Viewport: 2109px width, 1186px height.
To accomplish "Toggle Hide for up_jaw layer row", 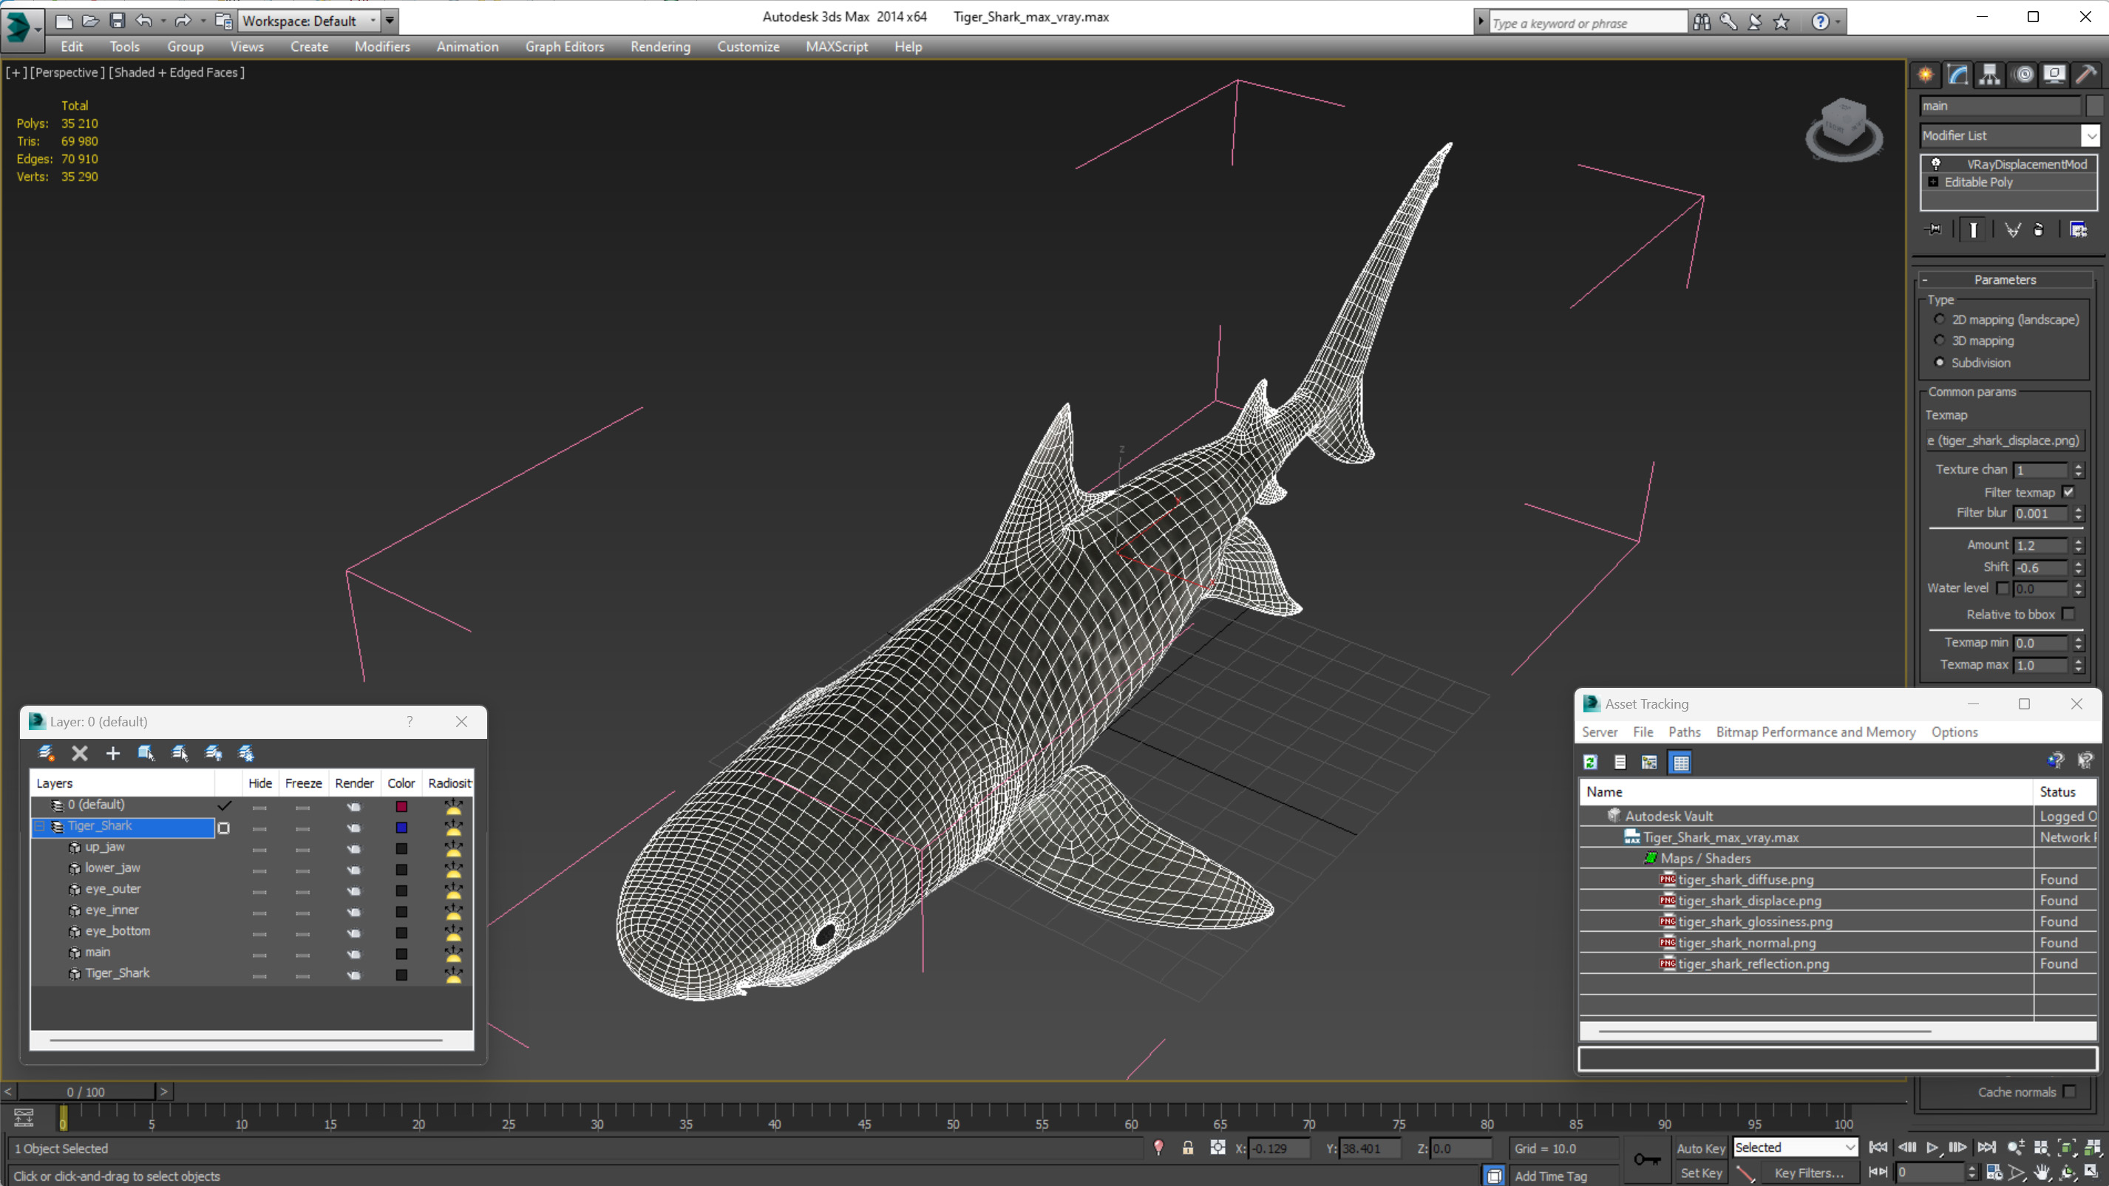I will (259, 849).
